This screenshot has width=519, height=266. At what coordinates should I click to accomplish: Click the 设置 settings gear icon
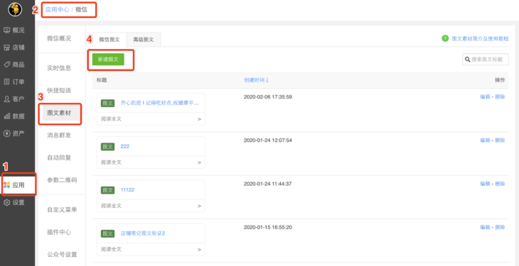tap(7, 203)
